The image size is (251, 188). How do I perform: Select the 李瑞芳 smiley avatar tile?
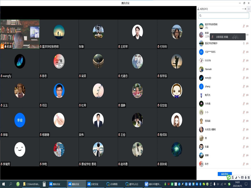coord(20,152)
